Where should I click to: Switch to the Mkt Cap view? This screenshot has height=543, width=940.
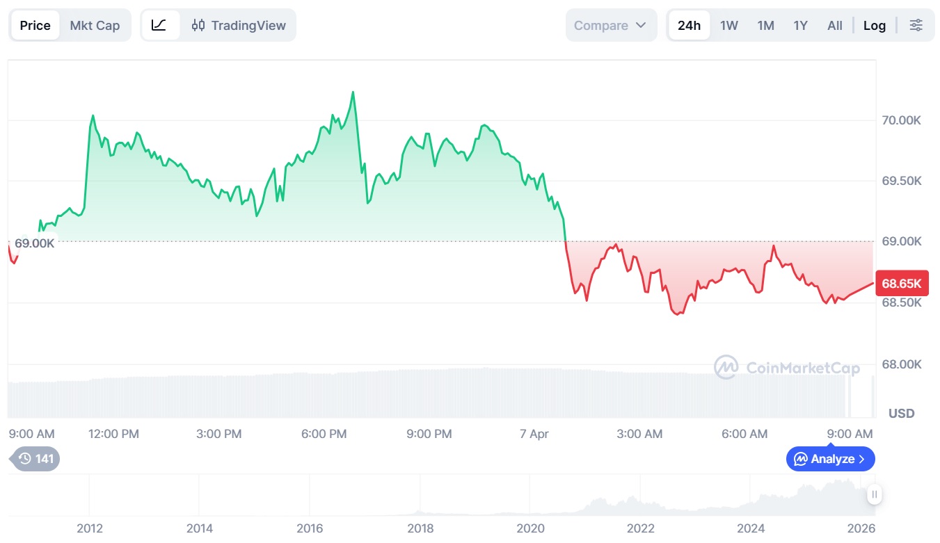click(x=95, y=25)
